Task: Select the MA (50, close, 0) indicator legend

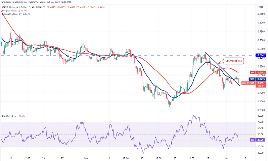Action: [11, 11]
